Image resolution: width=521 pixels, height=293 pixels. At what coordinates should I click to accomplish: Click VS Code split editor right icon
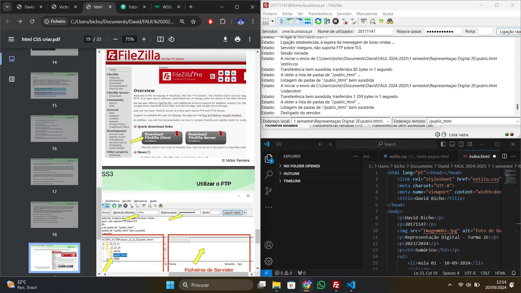504,156
